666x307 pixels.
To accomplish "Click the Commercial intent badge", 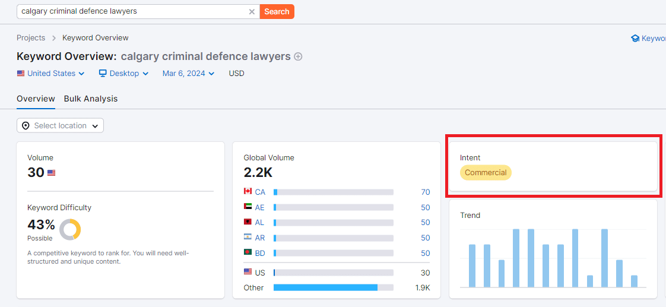I will (x=486, y=172).
